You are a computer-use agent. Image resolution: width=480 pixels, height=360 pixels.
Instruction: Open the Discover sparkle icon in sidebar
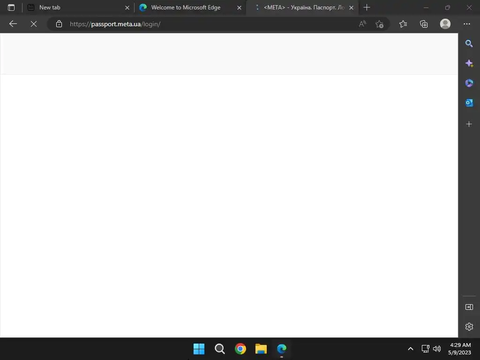(x=469, y=63)
